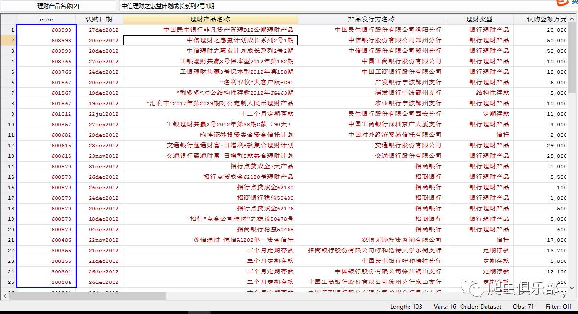
Task: Click the horizontal scrollbar left arrow
Action: pos(4,296)
